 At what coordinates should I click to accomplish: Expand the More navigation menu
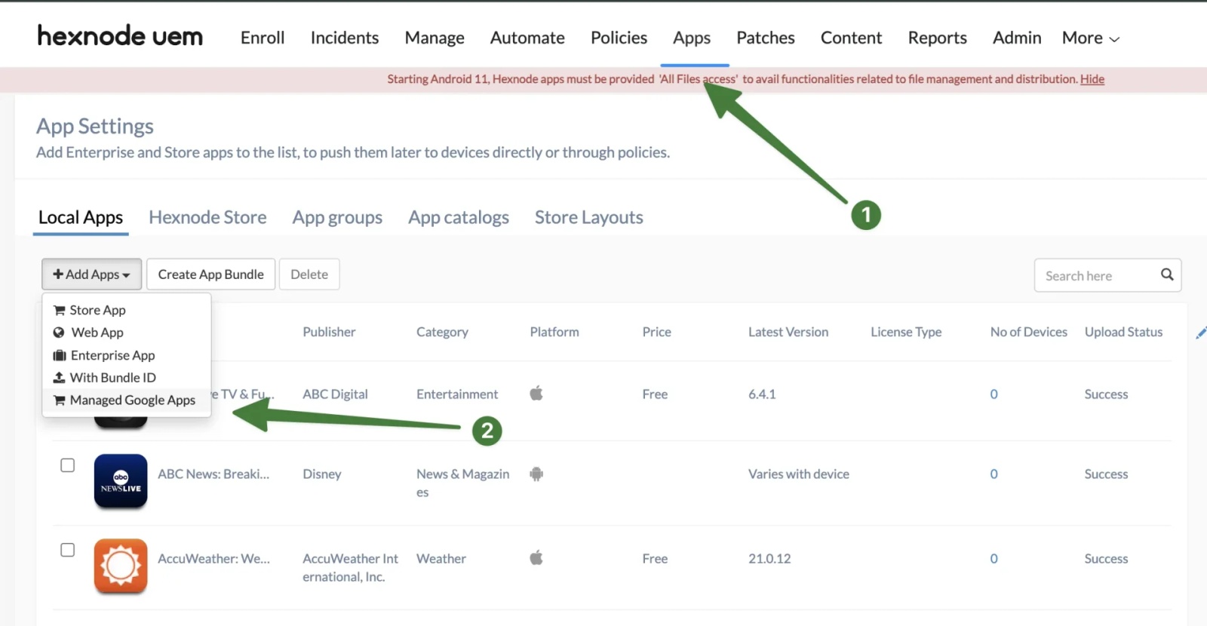point(1091,38)
